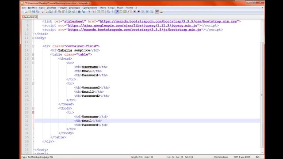Toggle word wrap in the toolbar
The image size is (283, 159).
(108, 12)
